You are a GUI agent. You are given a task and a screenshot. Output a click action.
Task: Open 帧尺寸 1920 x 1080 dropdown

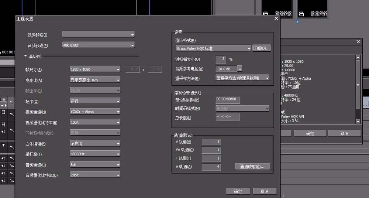click(x=95, y=69)
